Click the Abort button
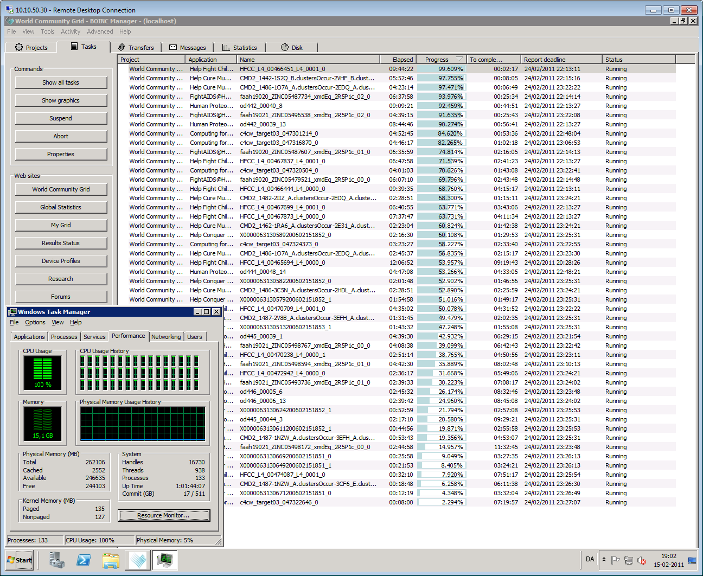Screen dimensions: 703x576 (61, 136)
